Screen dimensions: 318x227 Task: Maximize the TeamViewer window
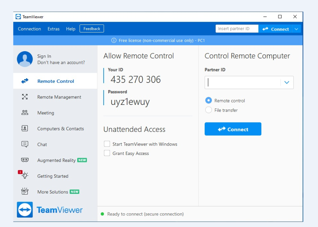click(280, 17)
